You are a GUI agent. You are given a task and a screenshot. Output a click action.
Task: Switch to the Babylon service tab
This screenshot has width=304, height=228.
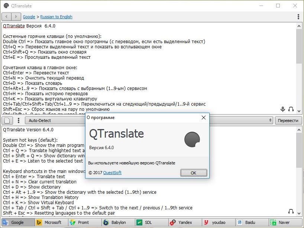(x=118, y=222)
